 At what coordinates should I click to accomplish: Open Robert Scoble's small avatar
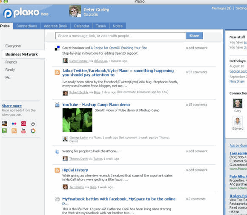[x=65, y=93]
